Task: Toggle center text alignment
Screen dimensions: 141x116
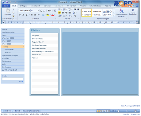Action: pyautogui.click(x=63, y=13)
